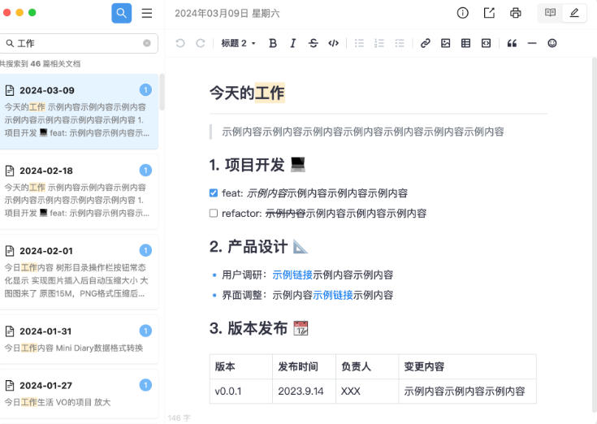Click the 变更内容 table header cell
This screenshot has height=424, width=597.
click(x=468, y=366)
